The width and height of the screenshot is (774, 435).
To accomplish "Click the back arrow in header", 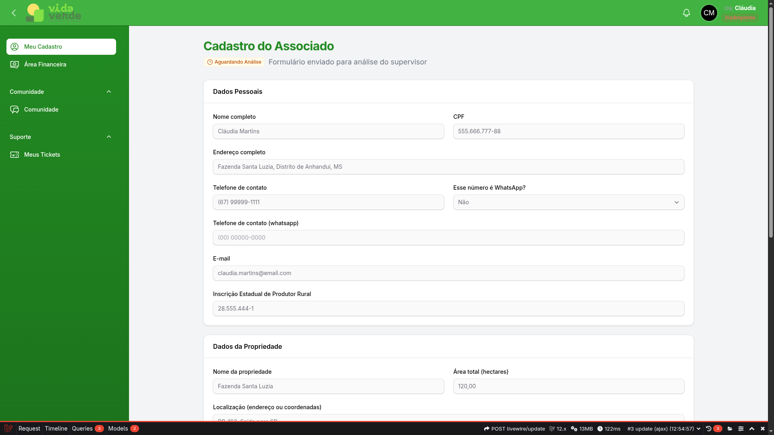I will 14,13.
